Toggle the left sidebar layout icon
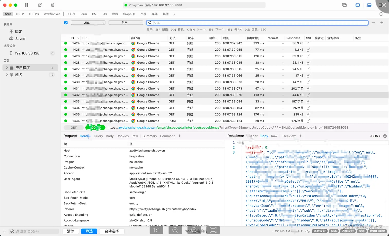The width and height of the screenshot is (389, 236). pyautogui.click(x=358, y=5)
